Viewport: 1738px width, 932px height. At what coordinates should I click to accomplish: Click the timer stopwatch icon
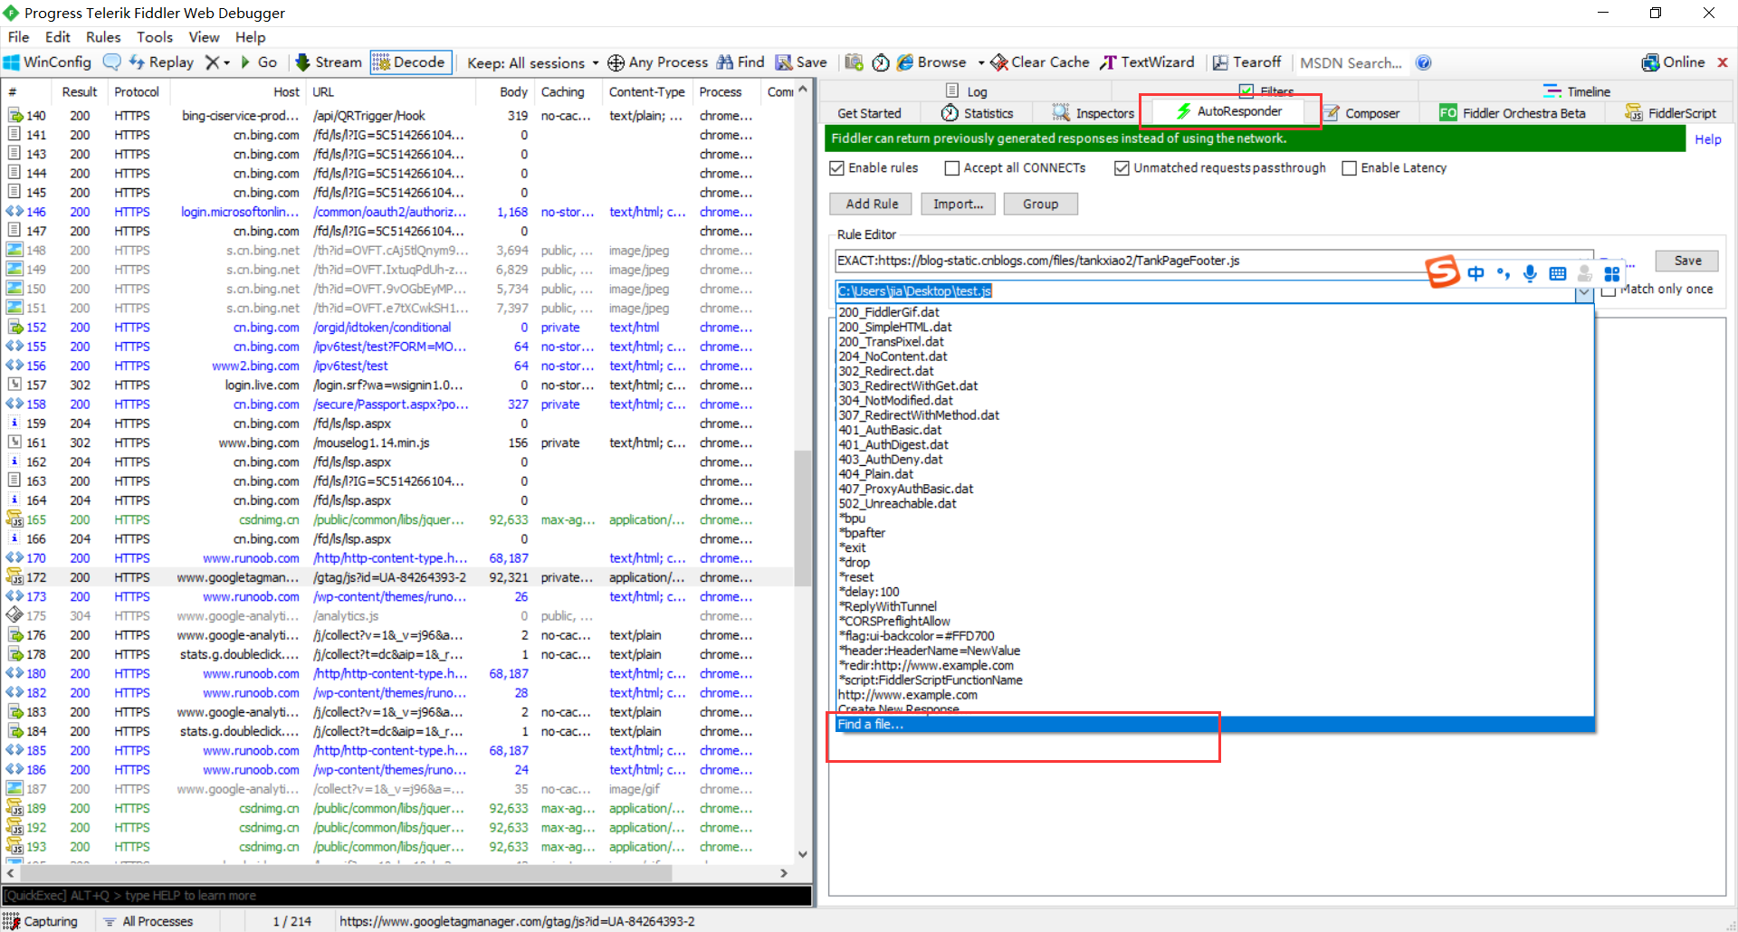click(881, 62)
